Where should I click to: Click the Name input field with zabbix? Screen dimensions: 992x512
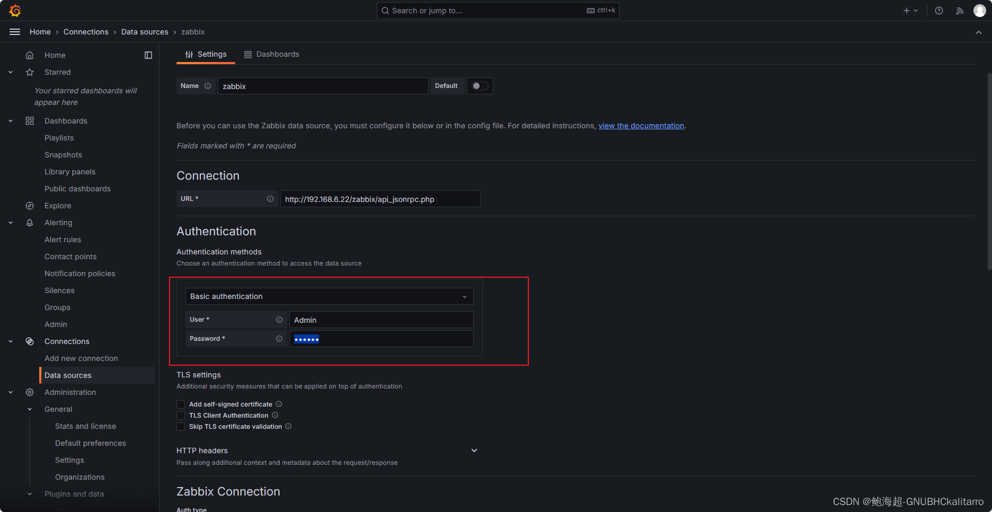(323, 86)
